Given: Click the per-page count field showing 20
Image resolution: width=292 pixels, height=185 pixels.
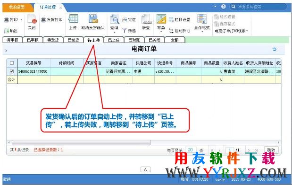Looking at the screenshot, I should pos(191,150).
